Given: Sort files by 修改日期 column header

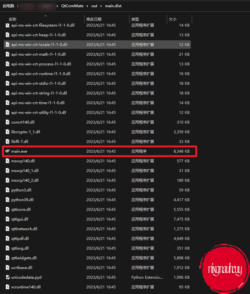Looking at the screenshot, I should [94, 19].
